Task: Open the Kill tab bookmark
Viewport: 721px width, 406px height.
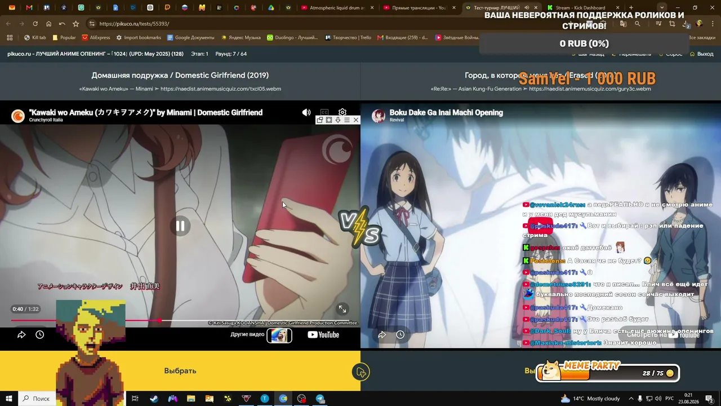Action: [35, 38]
